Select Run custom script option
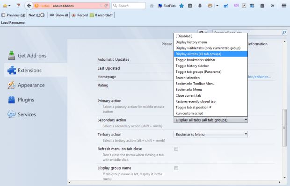 point(210,113)
